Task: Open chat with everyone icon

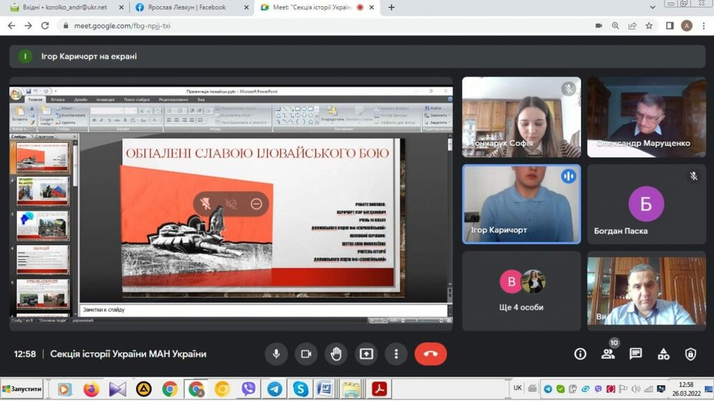Action: coord(636,354)
